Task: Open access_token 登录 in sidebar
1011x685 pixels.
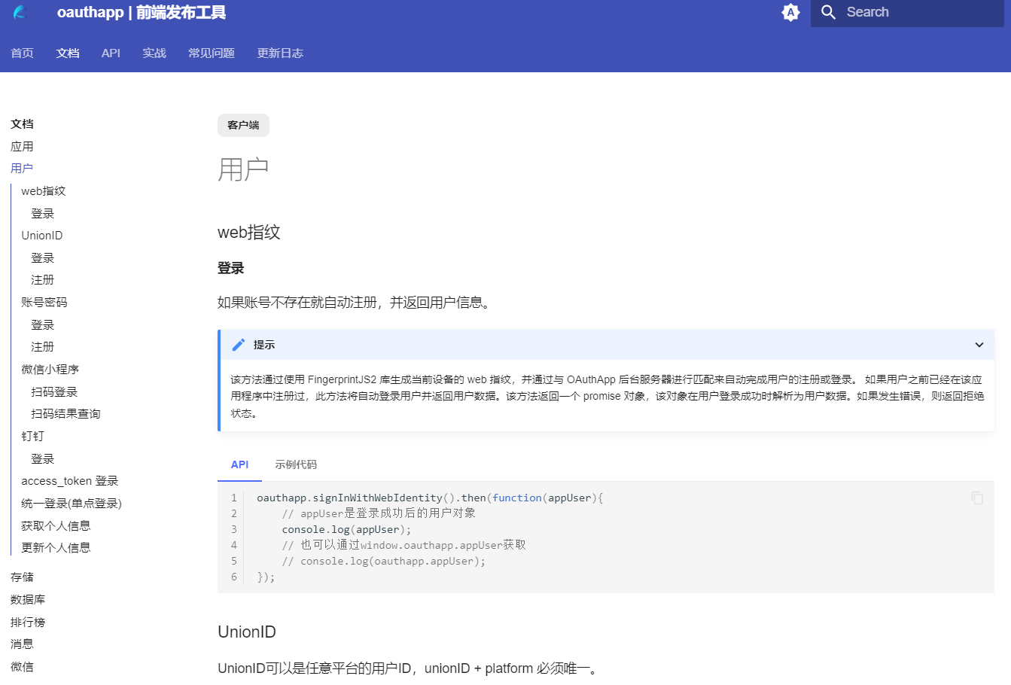Action: pos(69,480)
